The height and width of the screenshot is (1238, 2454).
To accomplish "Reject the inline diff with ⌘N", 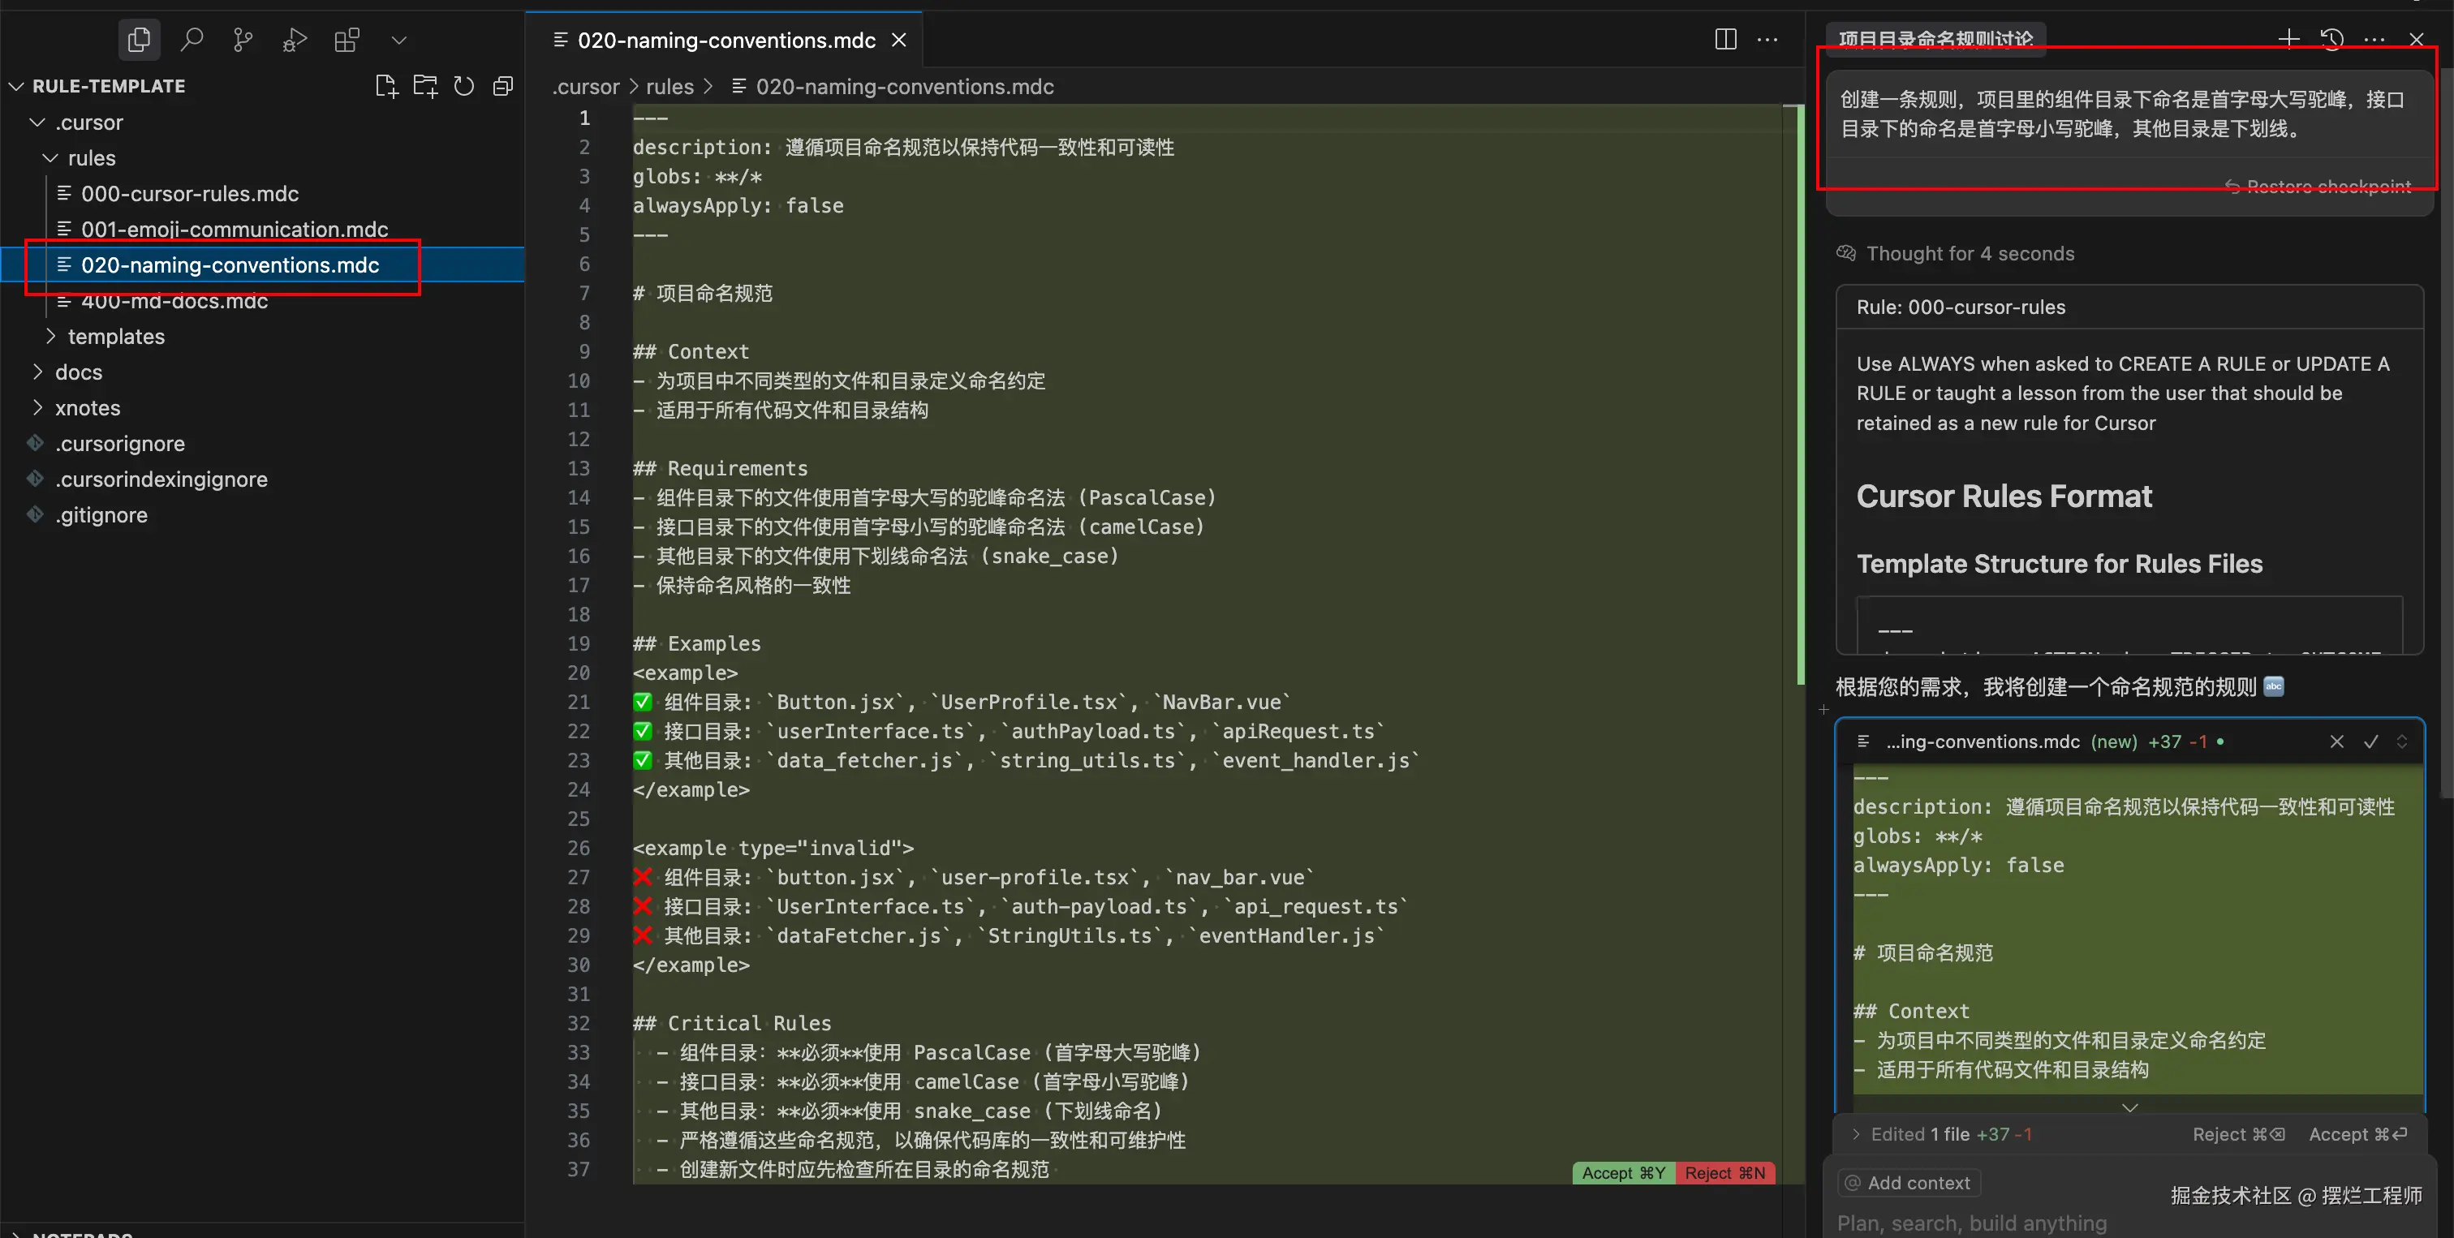I will tap(1724, 1172).
